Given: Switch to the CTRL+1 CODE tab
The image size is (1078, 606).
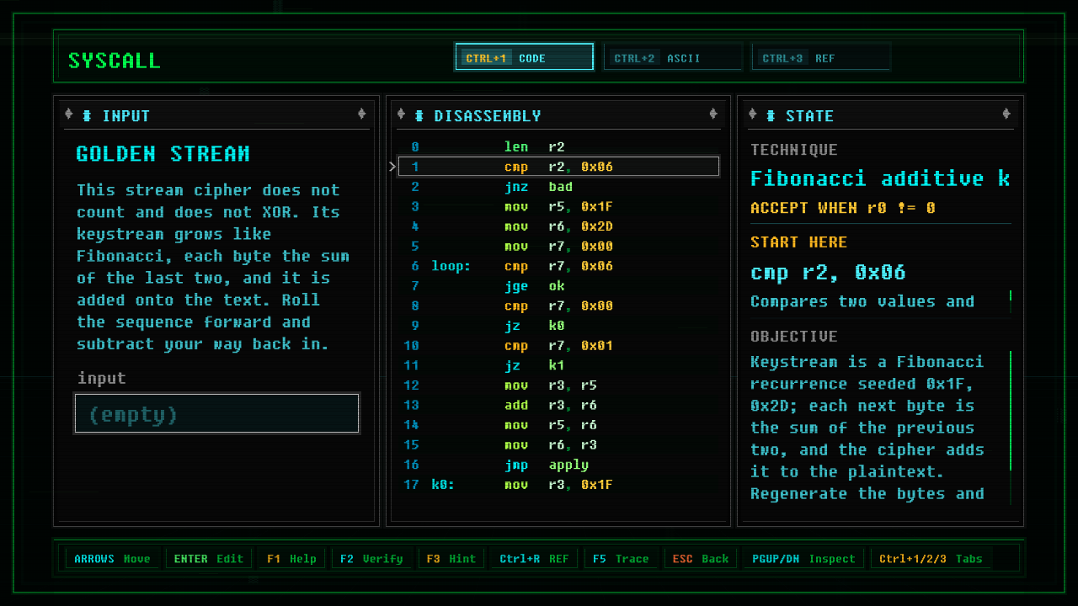Looking at the screenshot, I should click(524, 57).
